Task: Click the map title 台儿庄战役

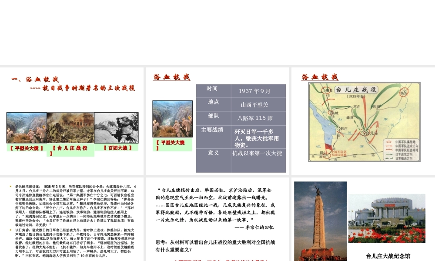Action: (x=356, y=90)
